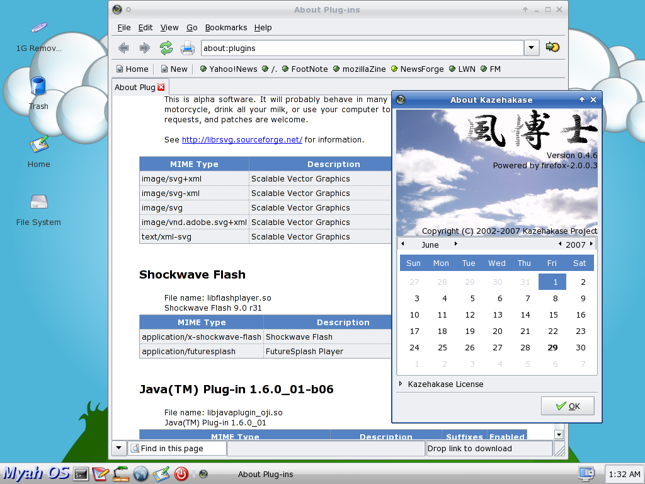
Task: Go to previous year before 2007
Action: click(x=560, y=244)
